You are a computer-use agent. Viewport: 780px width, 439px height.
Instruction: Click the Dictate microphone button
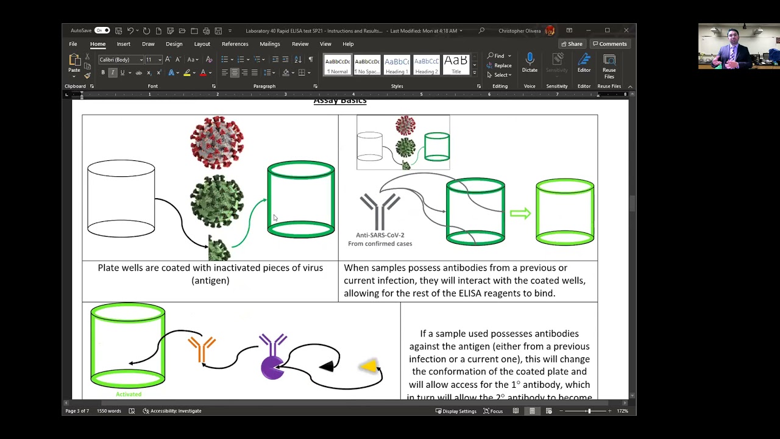pyautogui.click(x=530, y=63)
